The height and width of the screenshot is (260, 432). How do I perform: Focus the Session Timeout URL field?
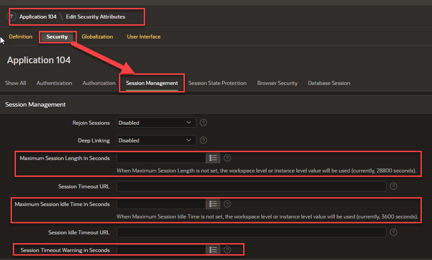click(x=251, y=186)
